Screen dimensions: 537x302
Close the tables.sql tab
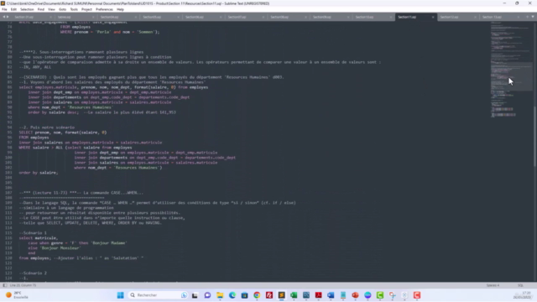pyautogui.click(x=93, y=17)
